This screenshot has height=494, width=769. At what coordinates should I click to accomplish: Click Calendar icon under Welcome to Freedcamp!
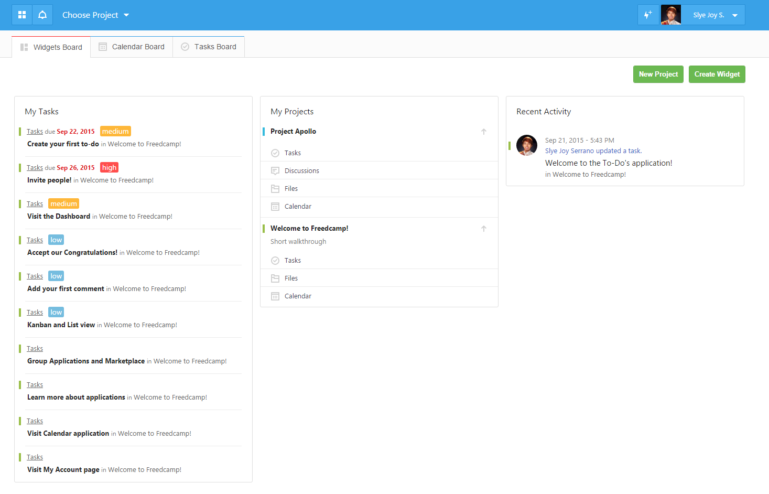click(x=275, y=296)
